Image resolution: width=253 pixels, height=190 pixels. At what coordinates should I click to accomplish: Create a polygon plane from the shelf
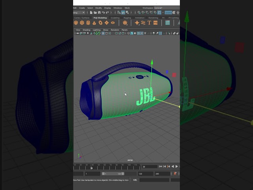(106, 23)
